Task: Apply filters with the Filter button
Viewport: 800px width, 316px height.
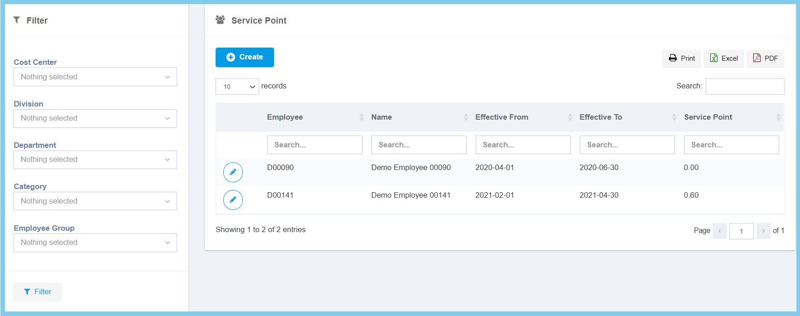Action: pyautogui.click(x=38, y=292)
